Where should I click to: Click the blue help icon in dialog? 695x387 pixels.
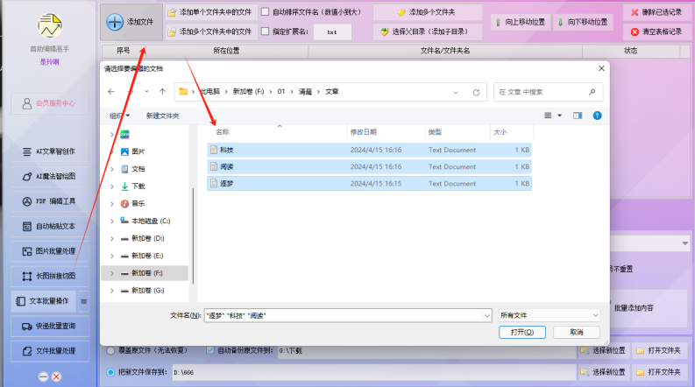pos(597,116)
